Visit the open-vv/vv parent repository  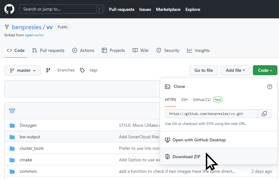pyautogui.click(x=34, y=35)
